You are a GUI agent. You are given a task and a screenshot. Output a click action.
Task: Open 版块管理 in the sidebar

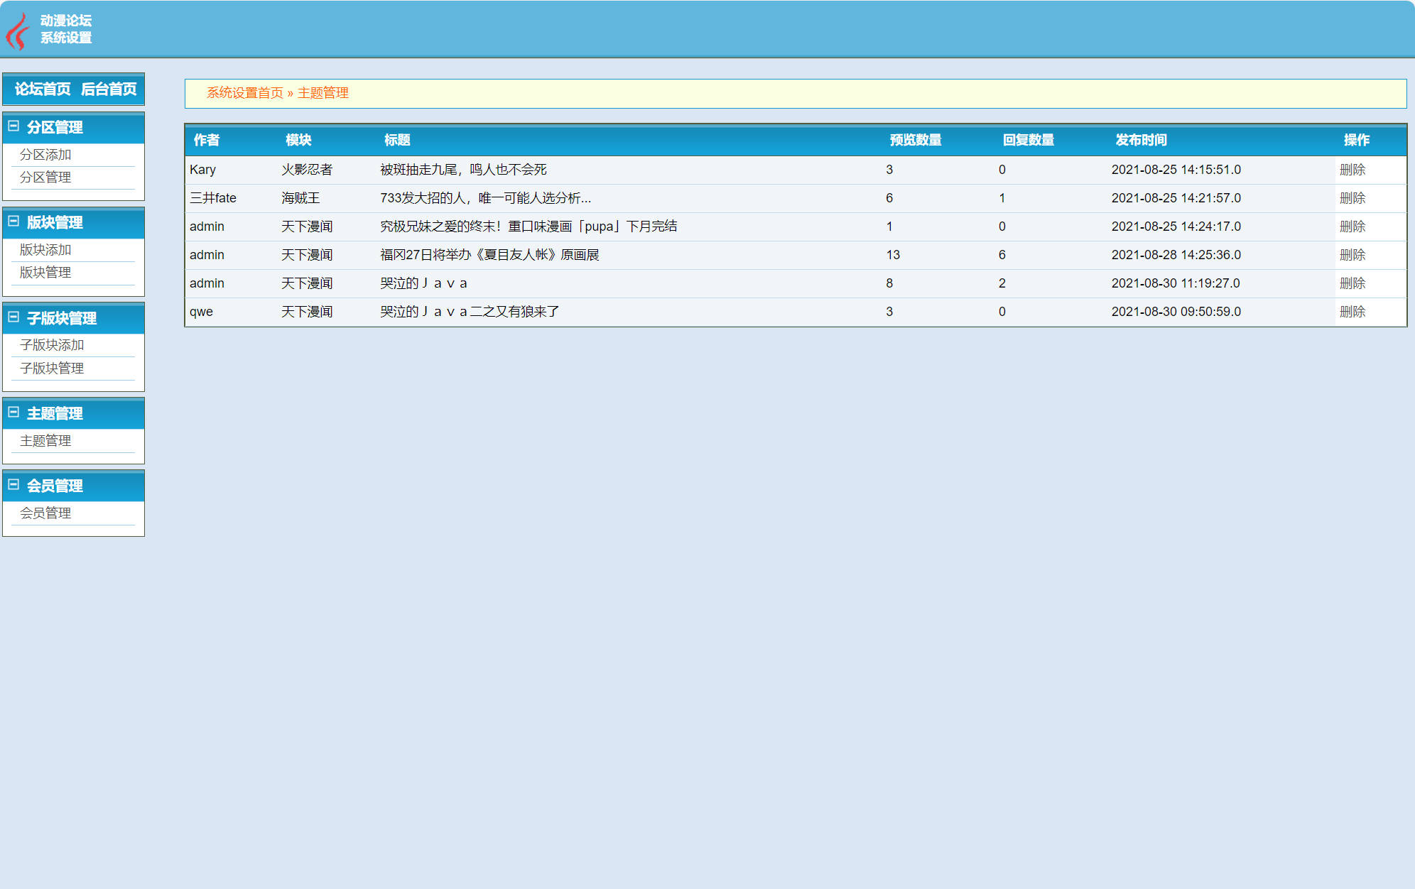coord(45,273)
